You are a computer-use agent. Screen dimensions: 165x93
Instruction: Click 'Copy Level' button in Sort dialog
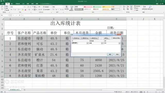pos(94,38)
